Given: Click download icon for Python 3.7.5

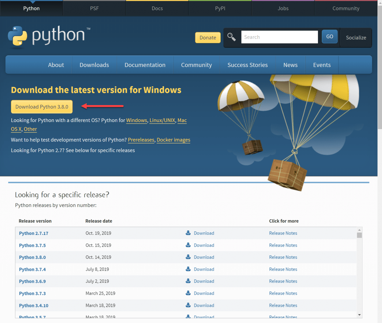Looking at the screenshot, I should coord(188,245).
